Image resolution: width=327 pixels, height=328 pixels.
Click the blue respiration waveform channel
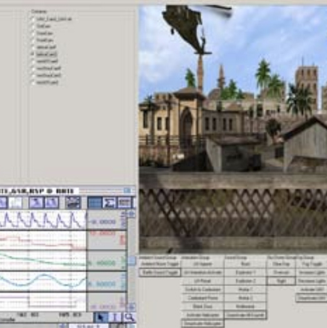(x=43, y=281)
